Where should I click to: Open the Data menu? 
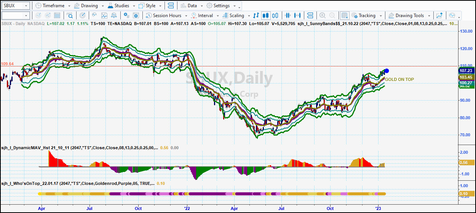point(189,6)
